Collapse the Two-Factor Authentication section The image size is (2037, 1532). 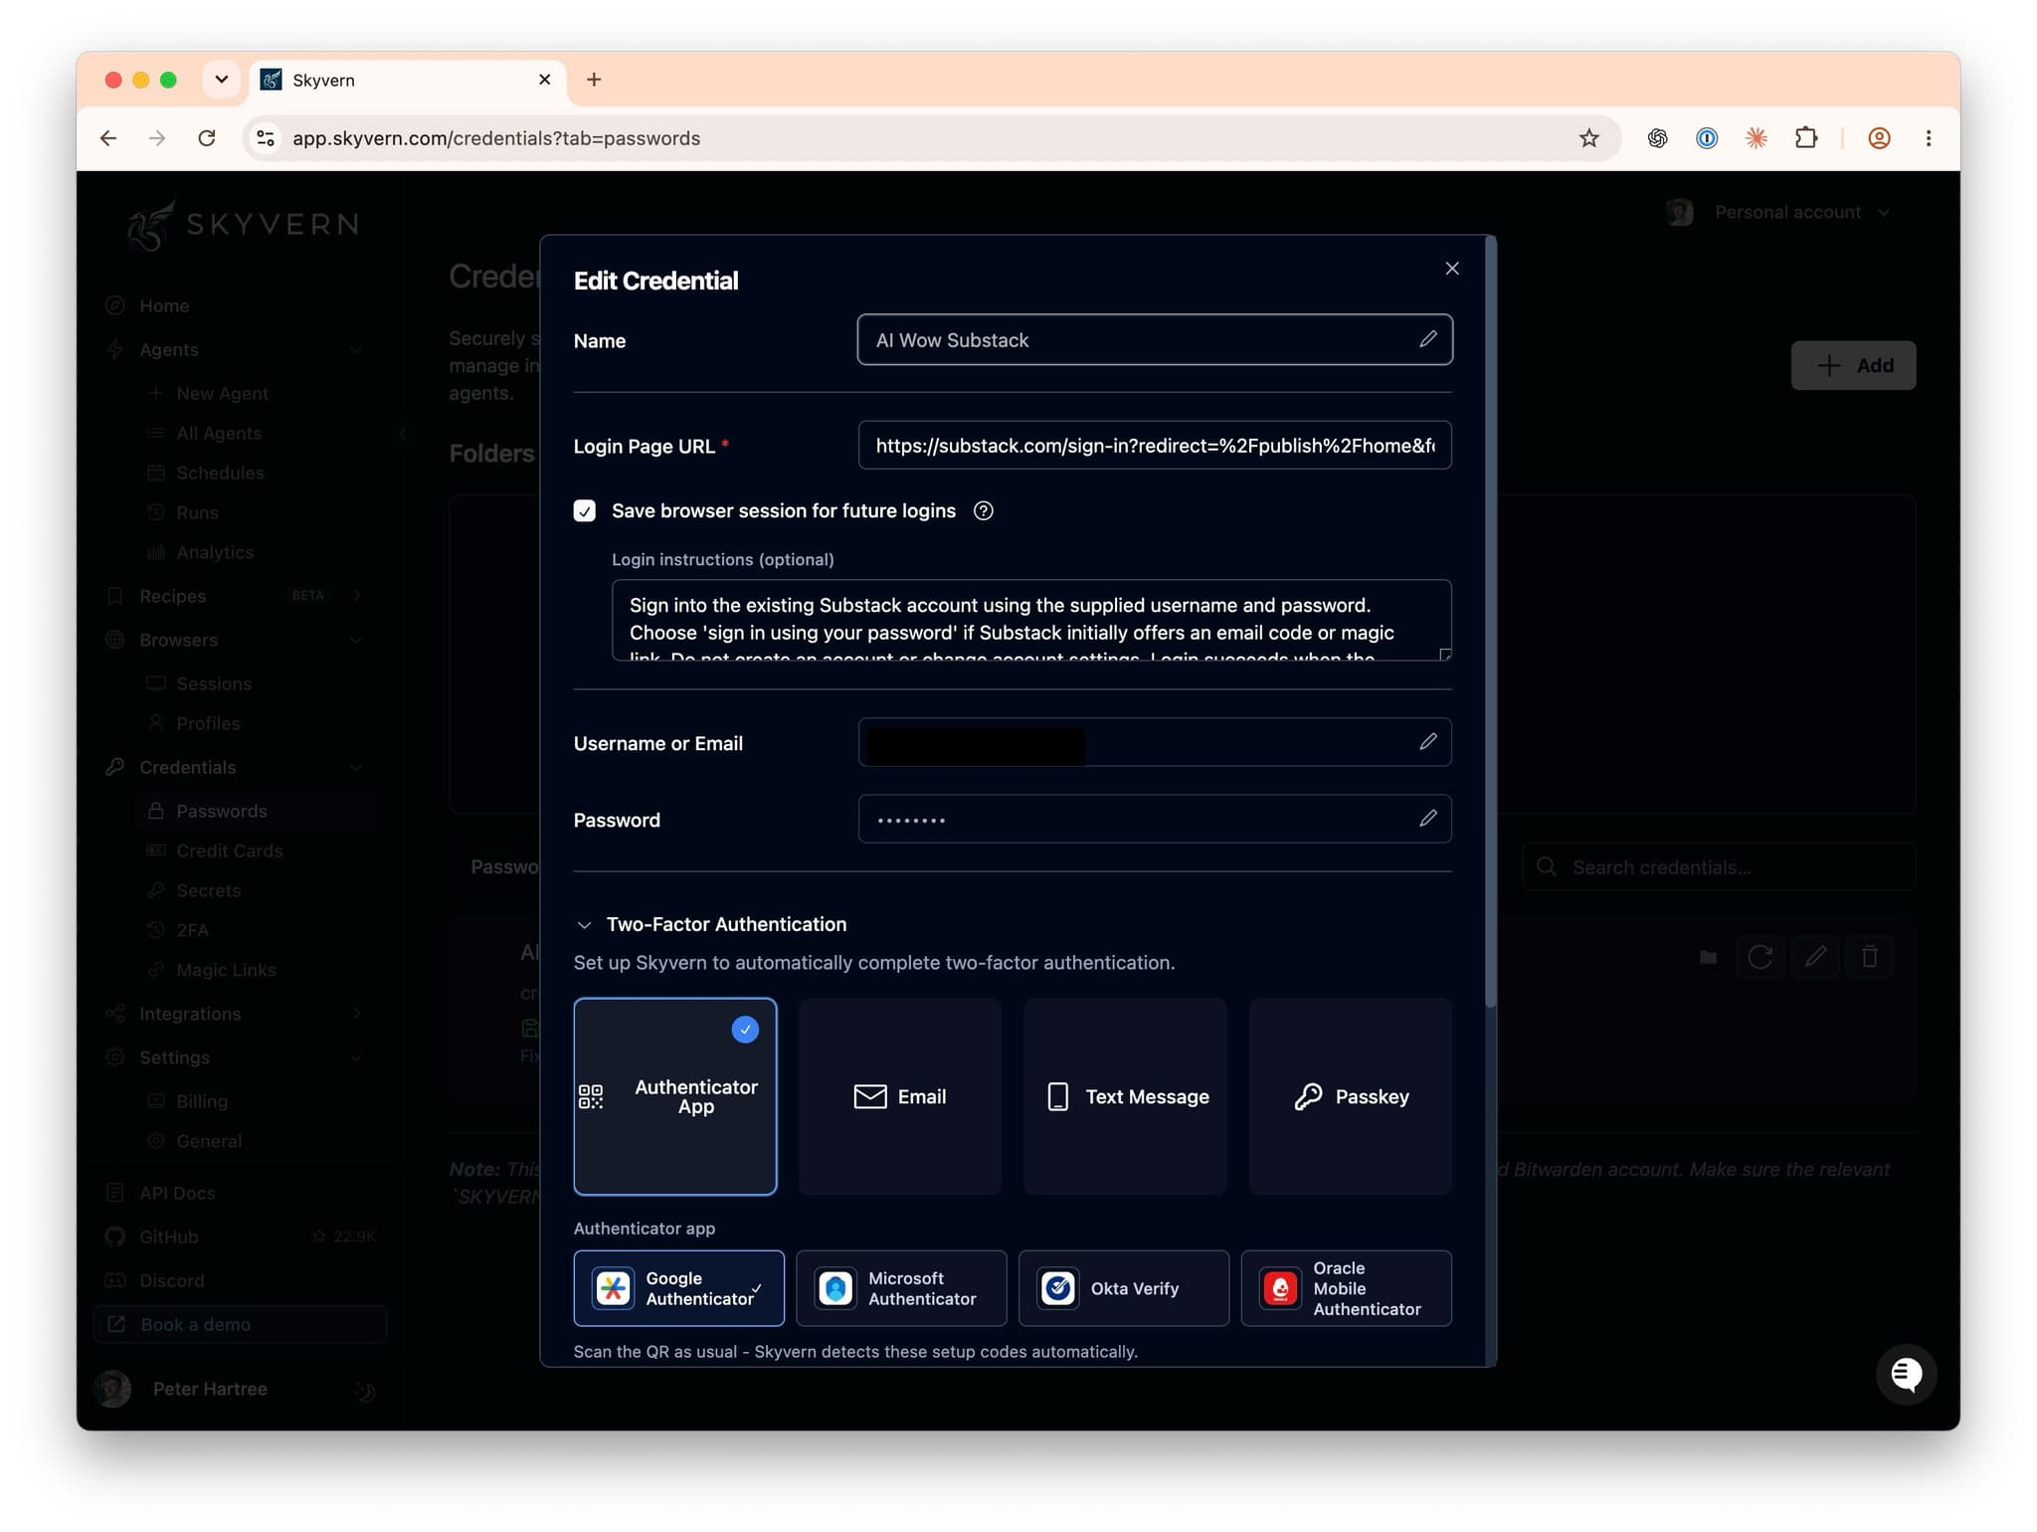[x=584, y=925]
